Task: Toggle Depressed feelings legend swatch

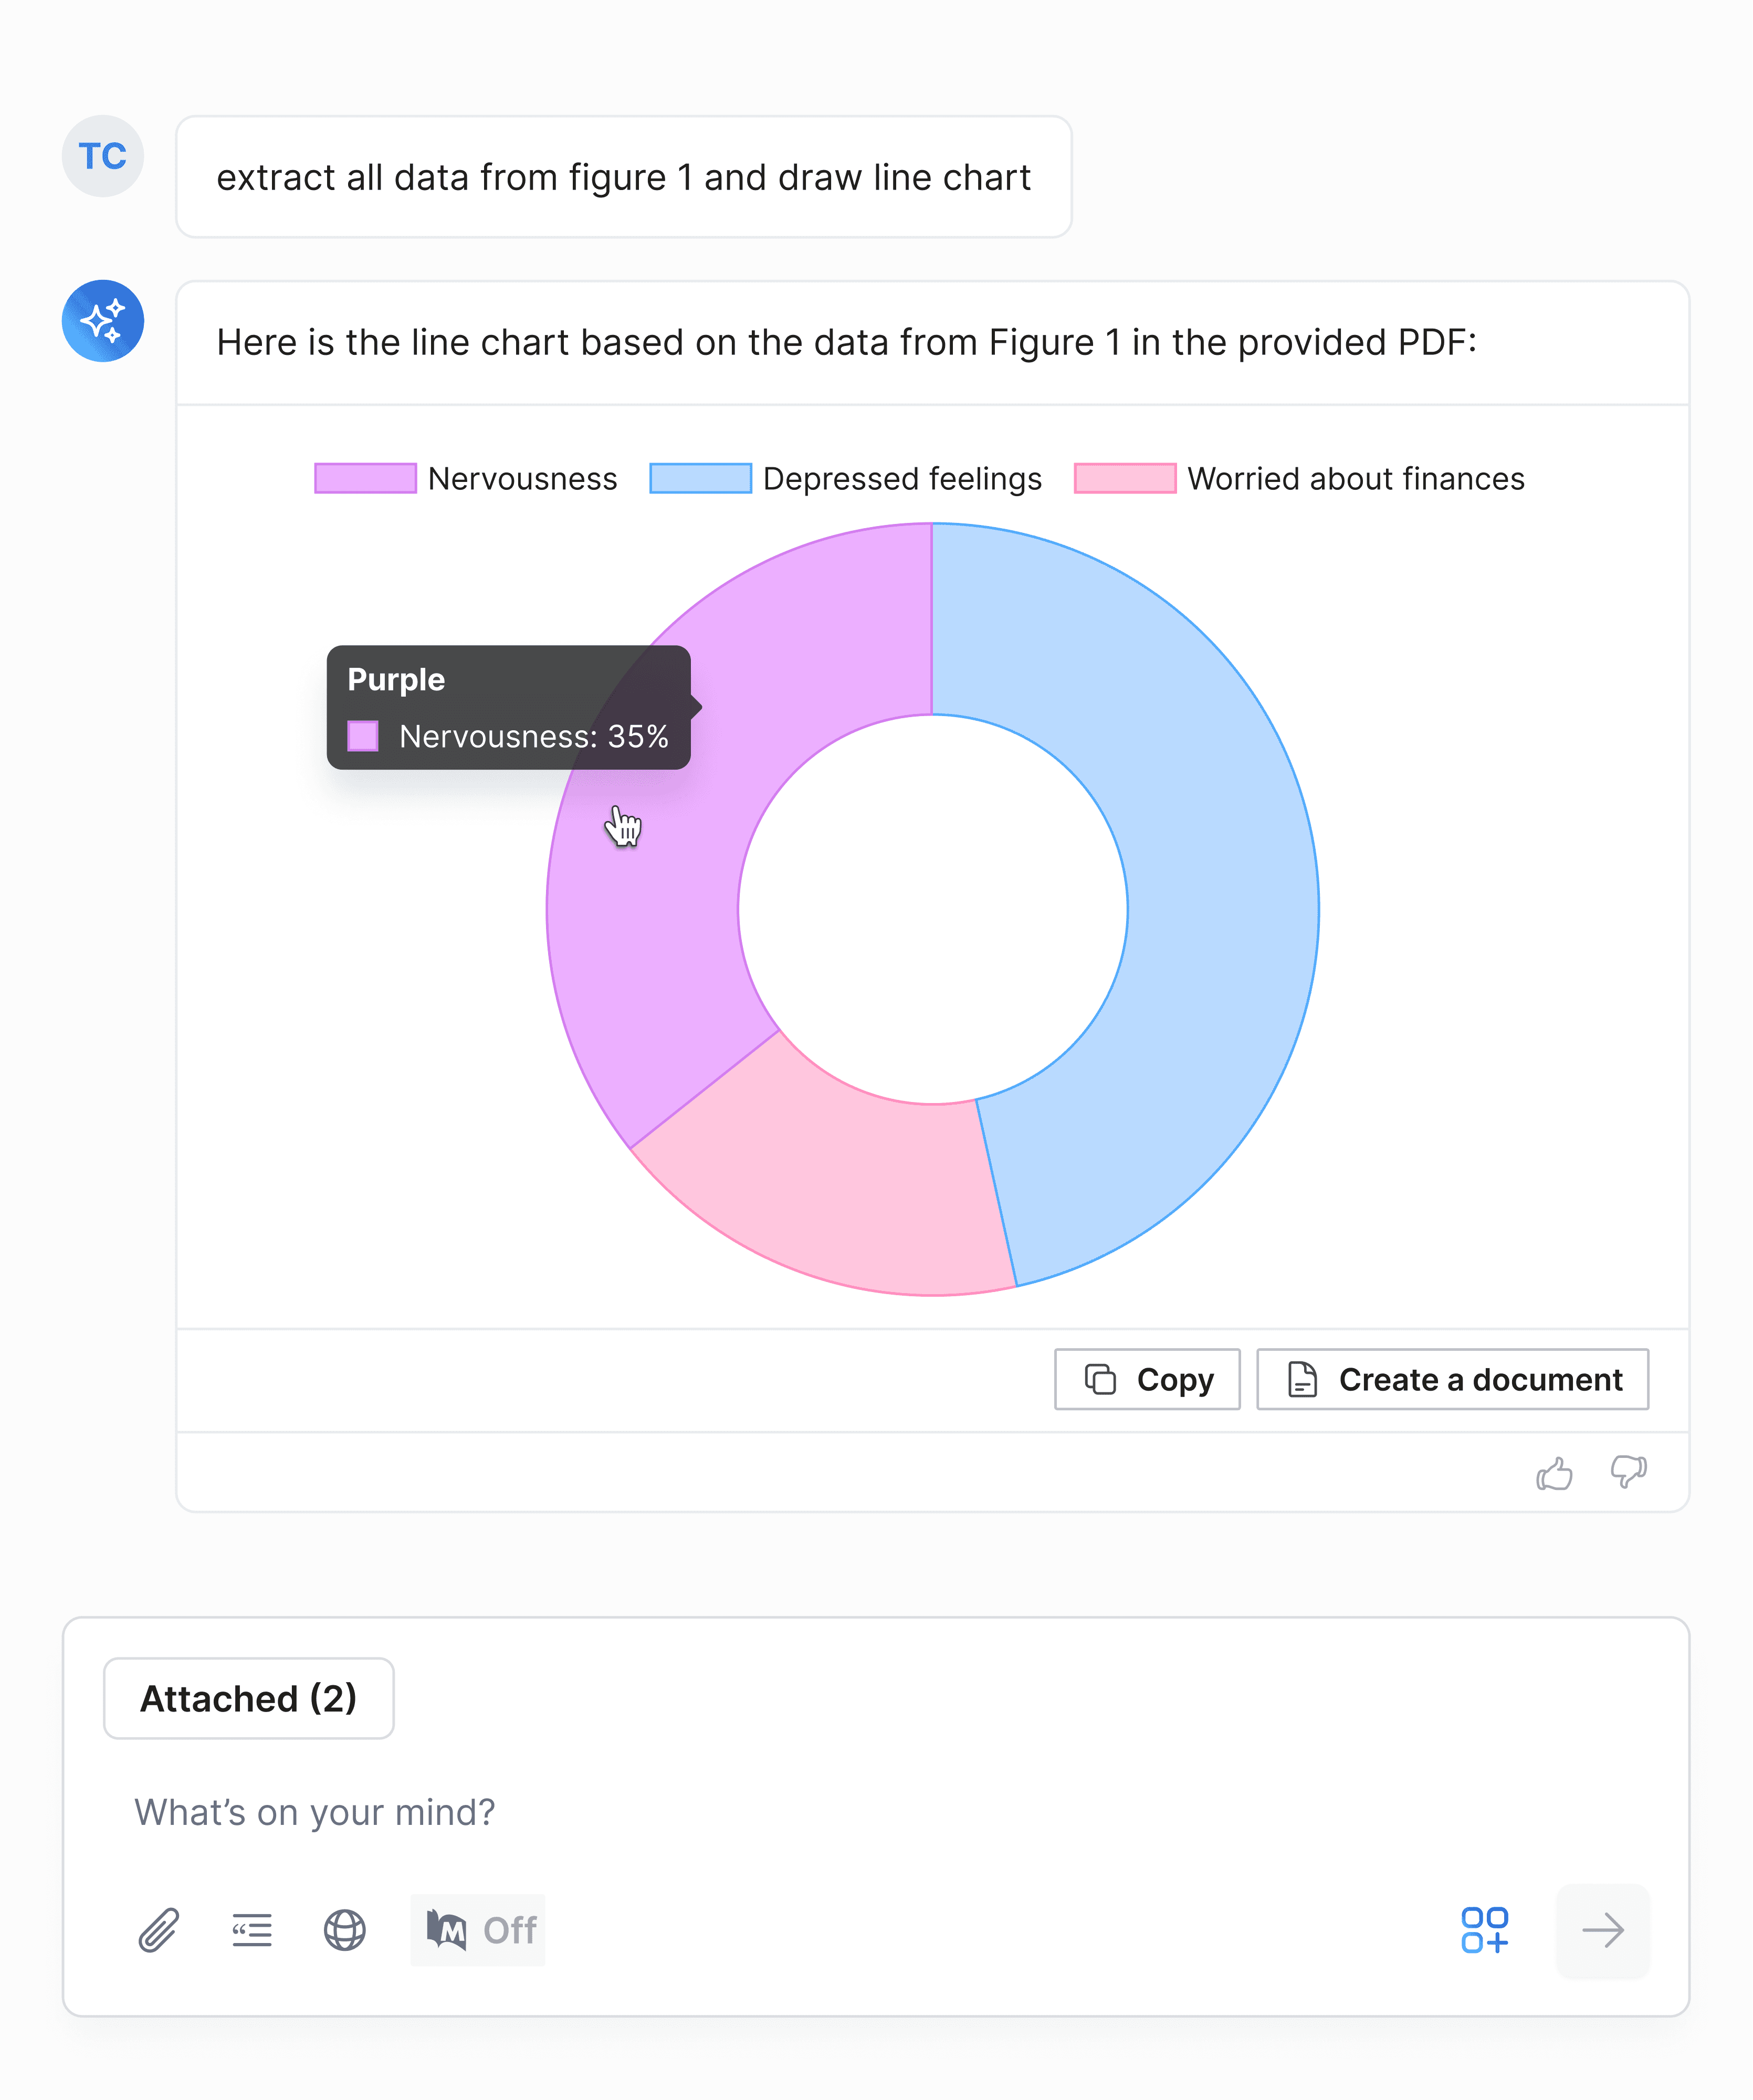Action: pos(700,478)
